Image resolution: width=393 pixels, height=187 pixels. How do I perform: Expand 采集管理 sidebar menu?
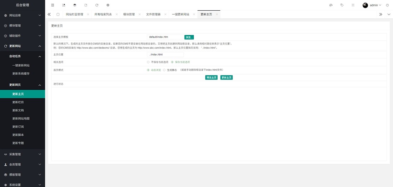point(23,154)
